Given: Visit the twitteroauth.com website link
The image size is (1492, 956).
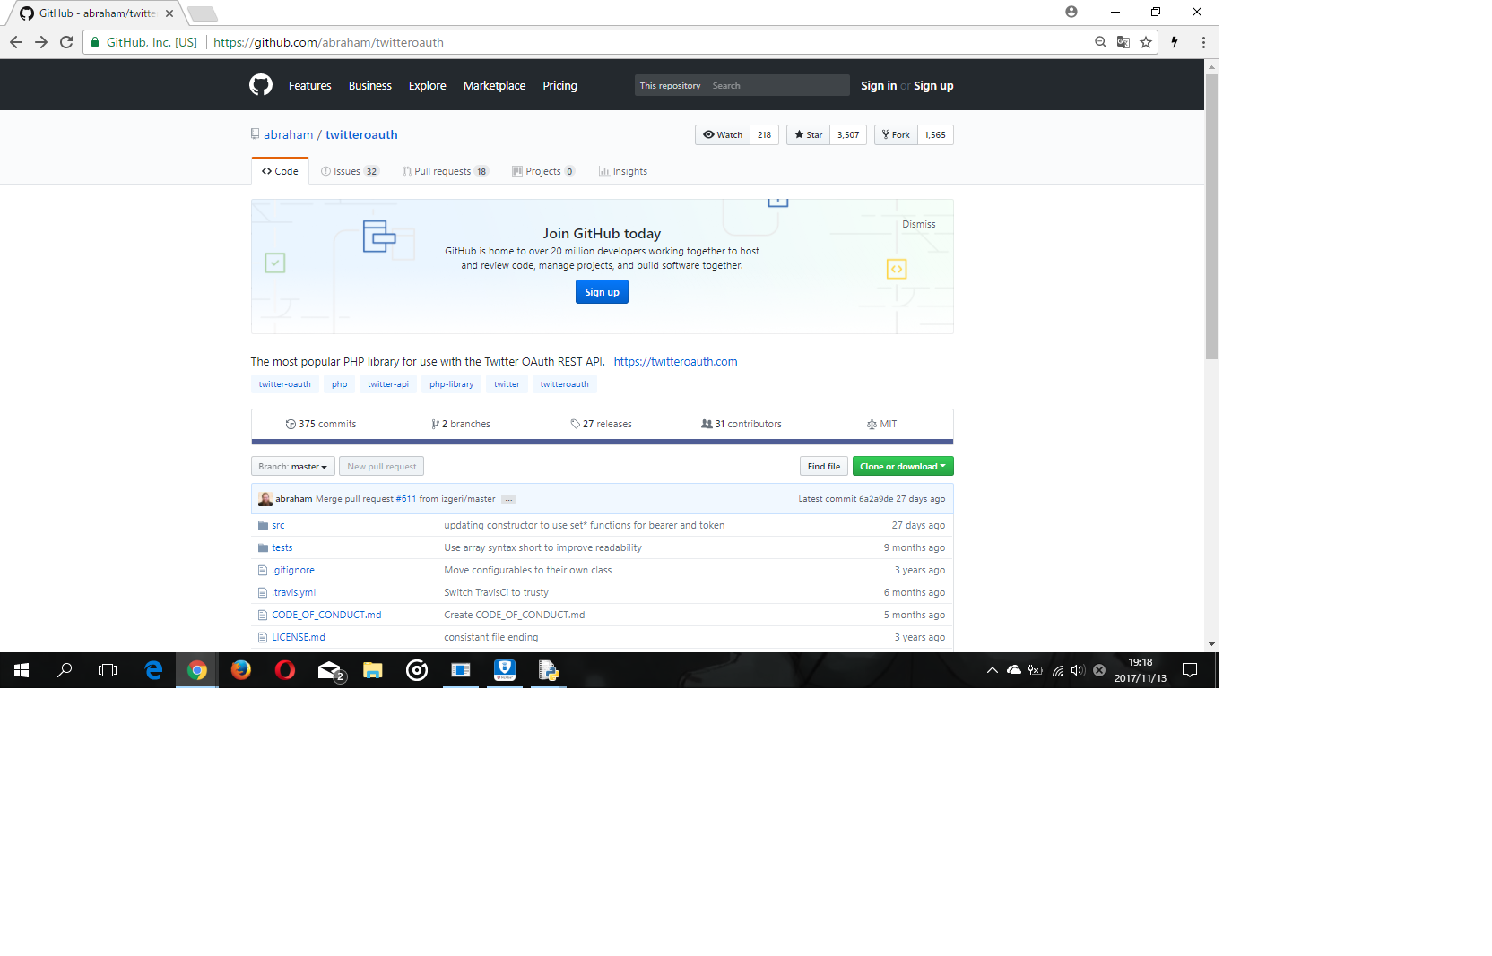Looking at the screenshot, I should pos(676,361).
